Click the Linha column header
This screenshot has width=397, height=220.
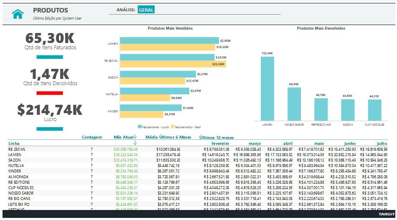click(x=14, y=143)
